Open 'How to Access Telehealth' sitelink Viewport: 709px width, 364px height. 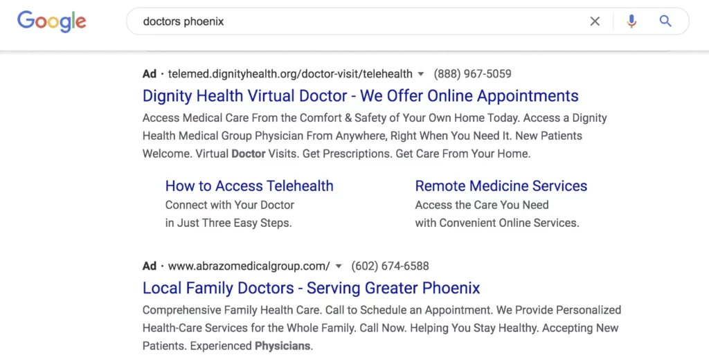point(249,186)
